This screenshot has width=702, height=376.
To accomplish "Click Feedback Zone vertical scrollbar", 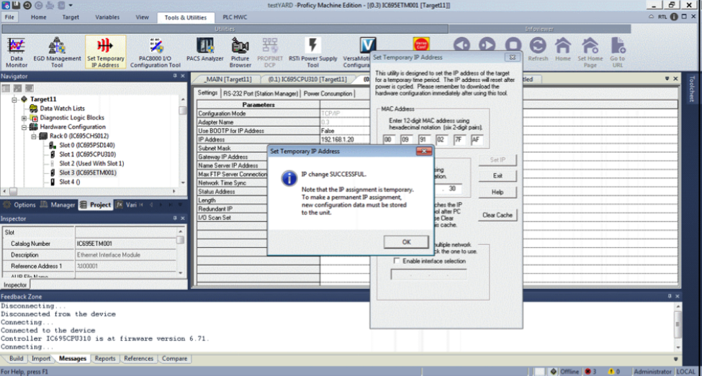I will click(x=678, y=326).
